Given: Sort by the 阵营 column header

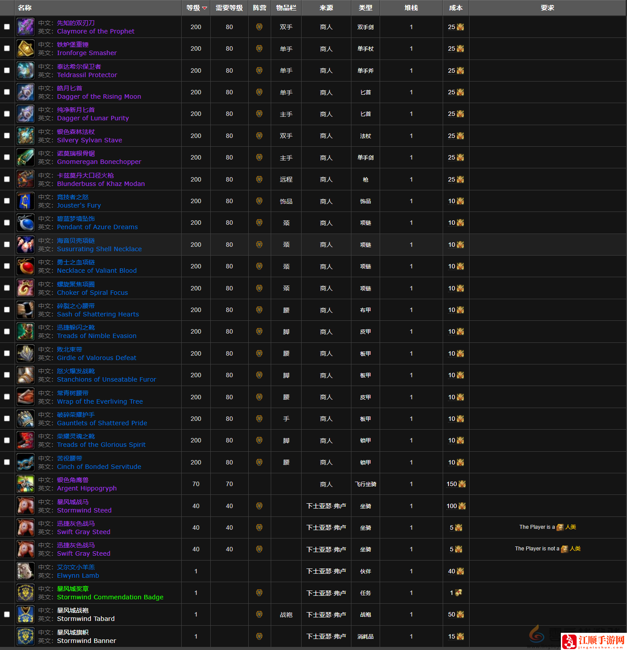Looking at the screenshot, I should [259, 8].
